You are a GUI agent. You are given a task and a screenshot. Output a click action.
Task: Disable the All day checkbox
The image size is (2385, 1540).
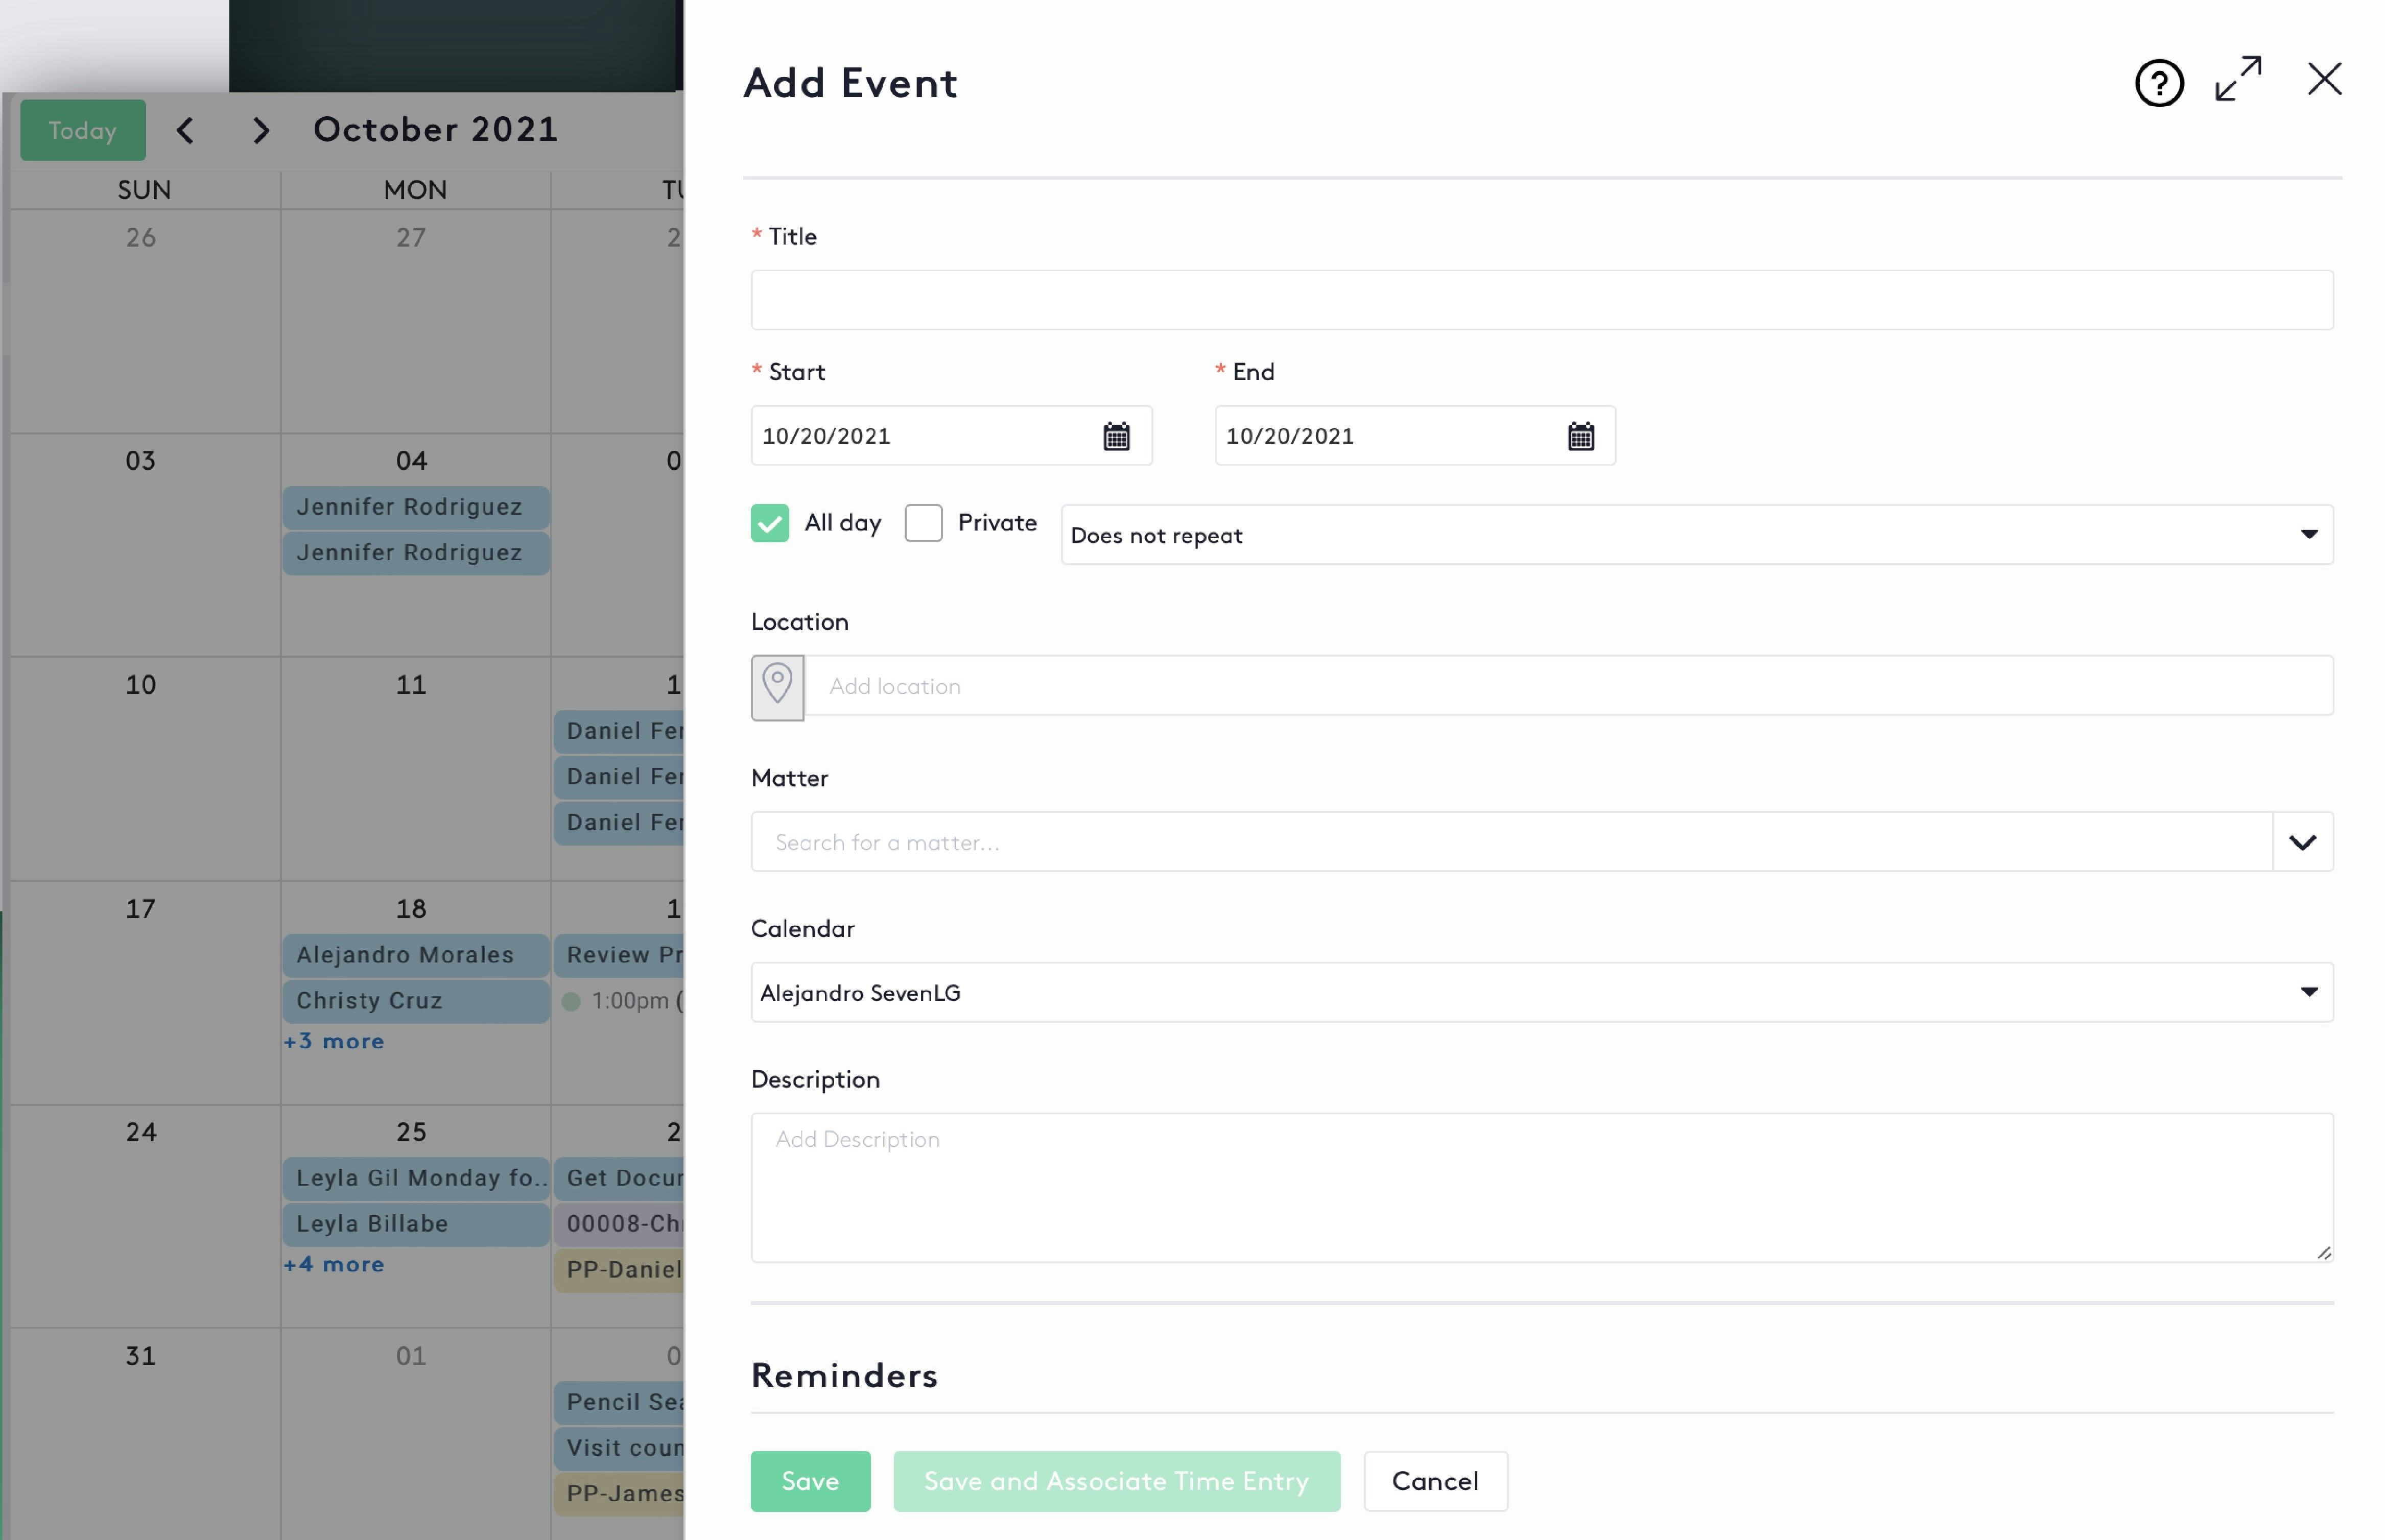pyautogui.click(x=769, y=522)
